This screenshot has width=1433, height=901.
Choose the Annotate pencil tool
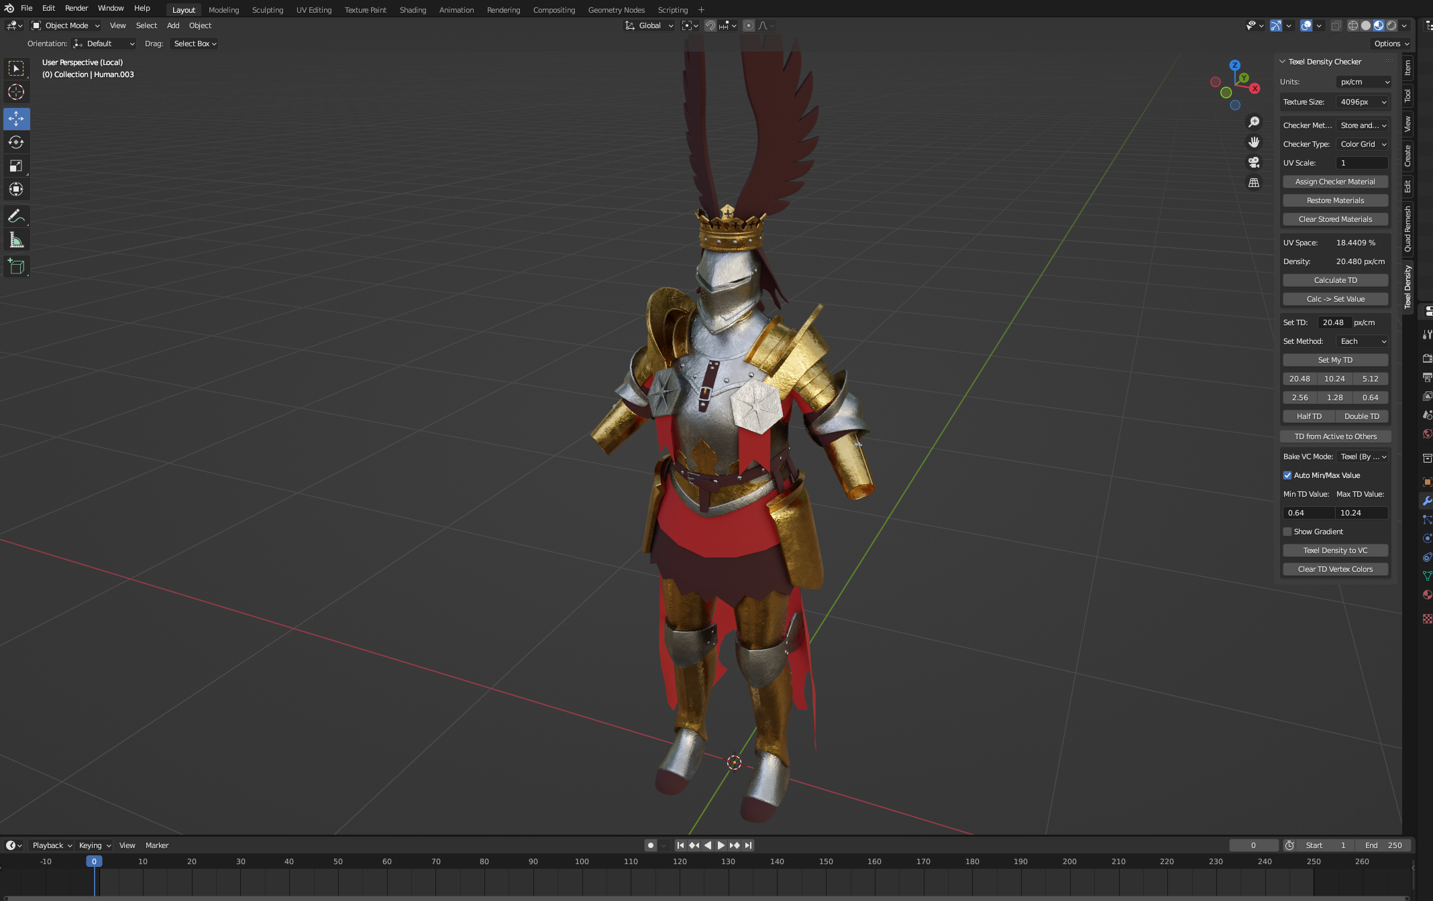(16, 216)
